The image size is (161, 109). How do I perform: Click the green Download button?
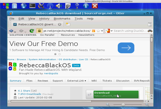tap(116, 94)
